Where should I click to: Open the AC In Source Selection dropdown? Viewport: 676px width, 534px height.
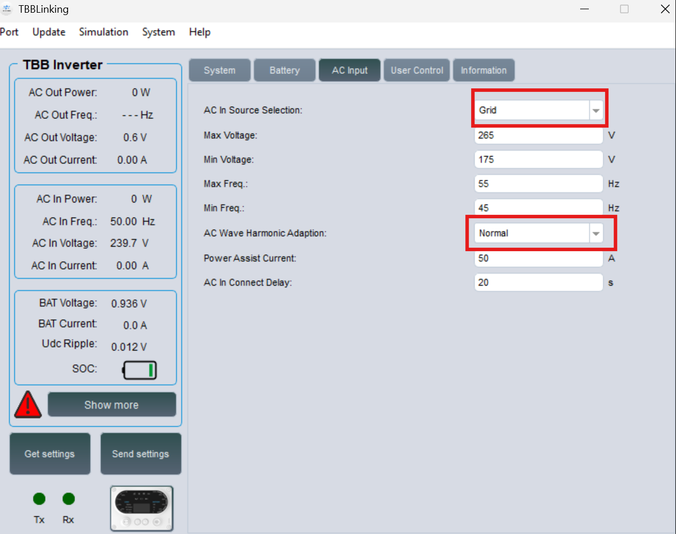click(539, 110)
